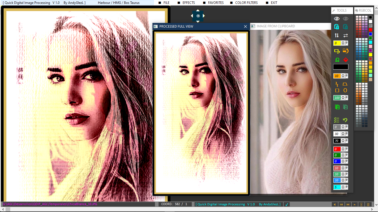Screen dimensions: 378x212
Task: Close the Processed Full View window
Action: 245,26
